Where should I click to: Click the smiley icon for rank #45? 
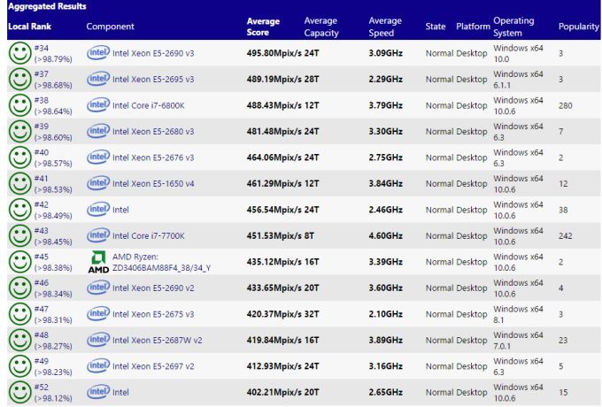coord(20,262)
